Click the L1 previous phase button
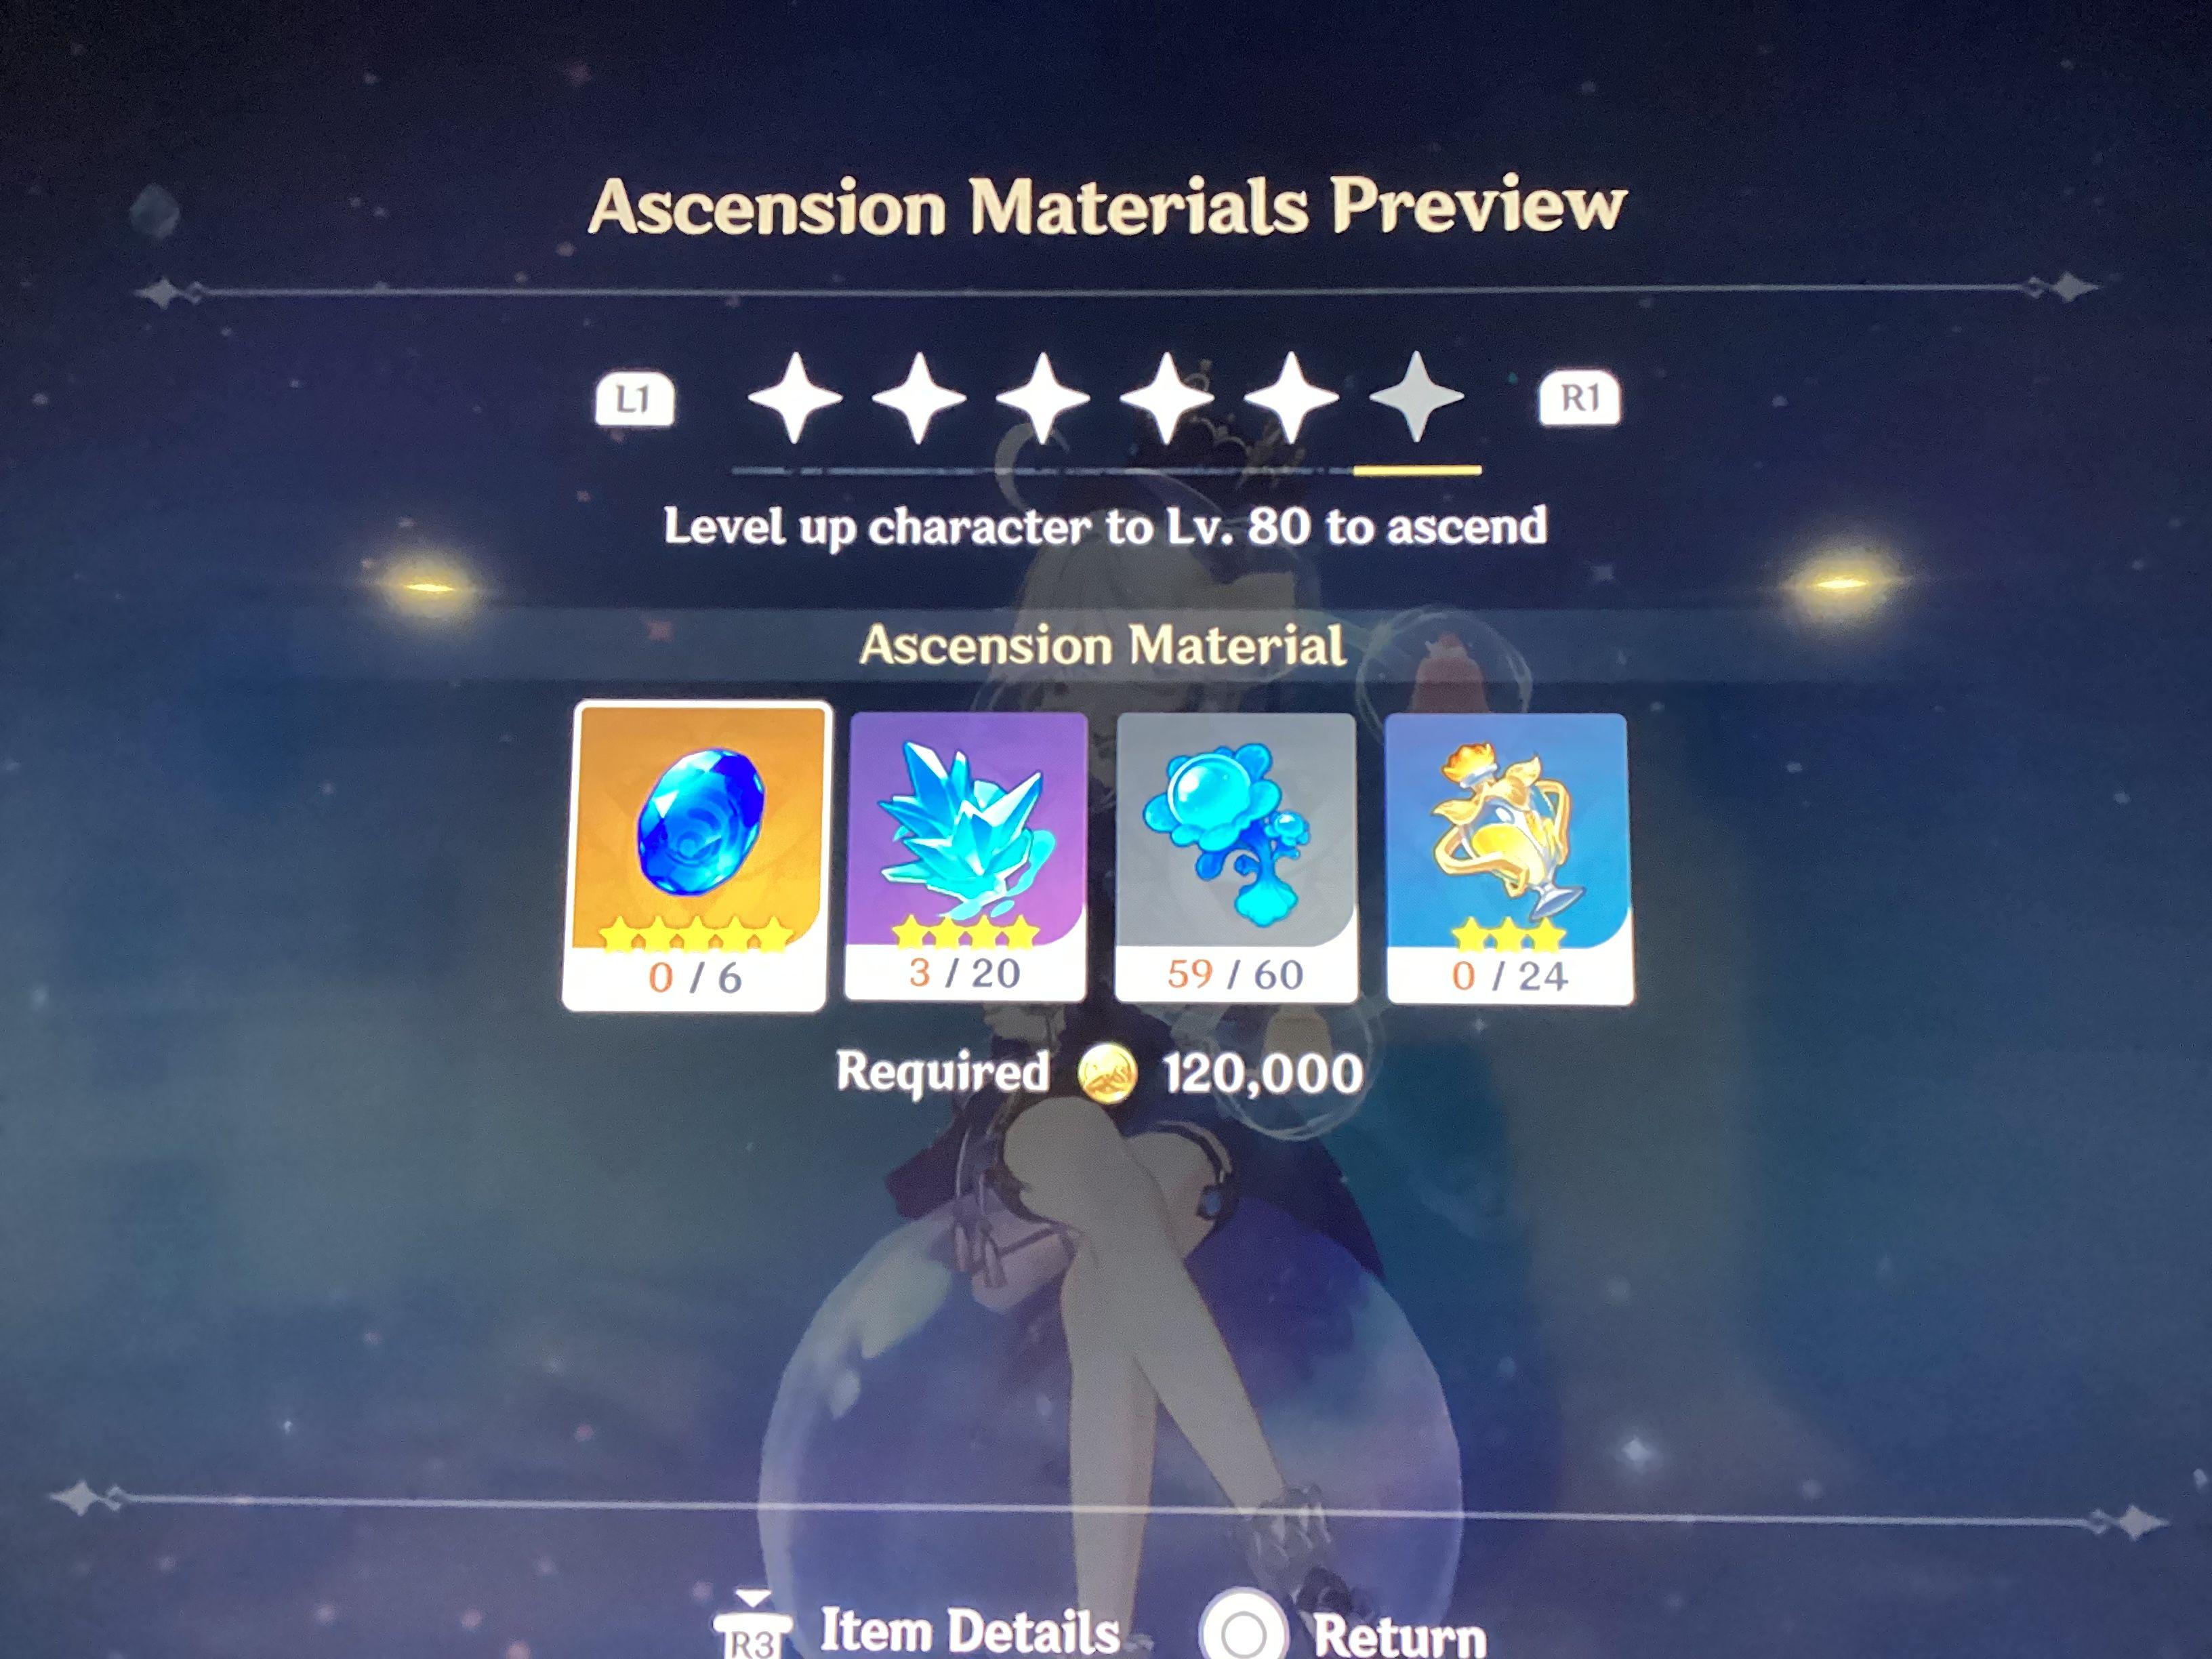This screenshot has height=1659, width=2212. (634, 399)
